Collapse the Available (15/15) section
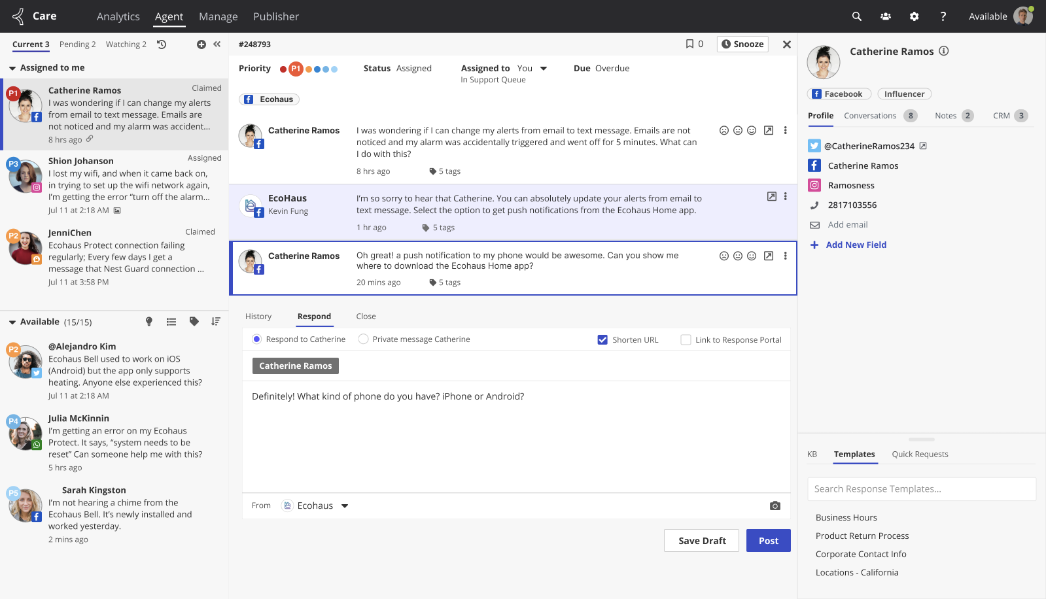Screen dimensions: 1046x599 12,322
